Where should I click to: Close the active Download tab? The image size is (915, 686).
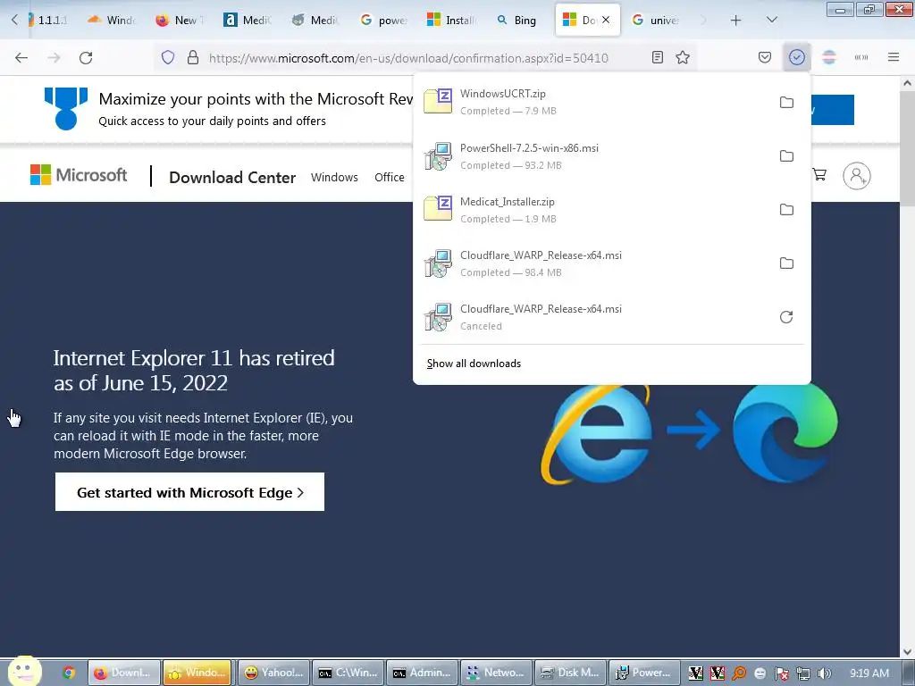click(x=607, y=20)
